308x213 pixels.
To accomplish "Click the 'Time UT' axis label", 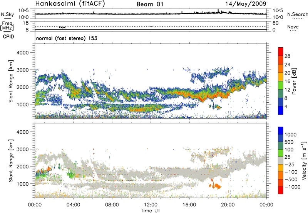I will 151,211.
